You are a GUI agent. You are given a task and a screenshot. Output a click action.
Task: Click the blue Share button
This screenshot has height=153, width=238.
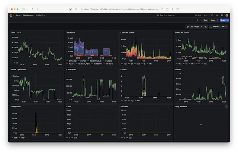pyautogui.click(x=223, y=20)
